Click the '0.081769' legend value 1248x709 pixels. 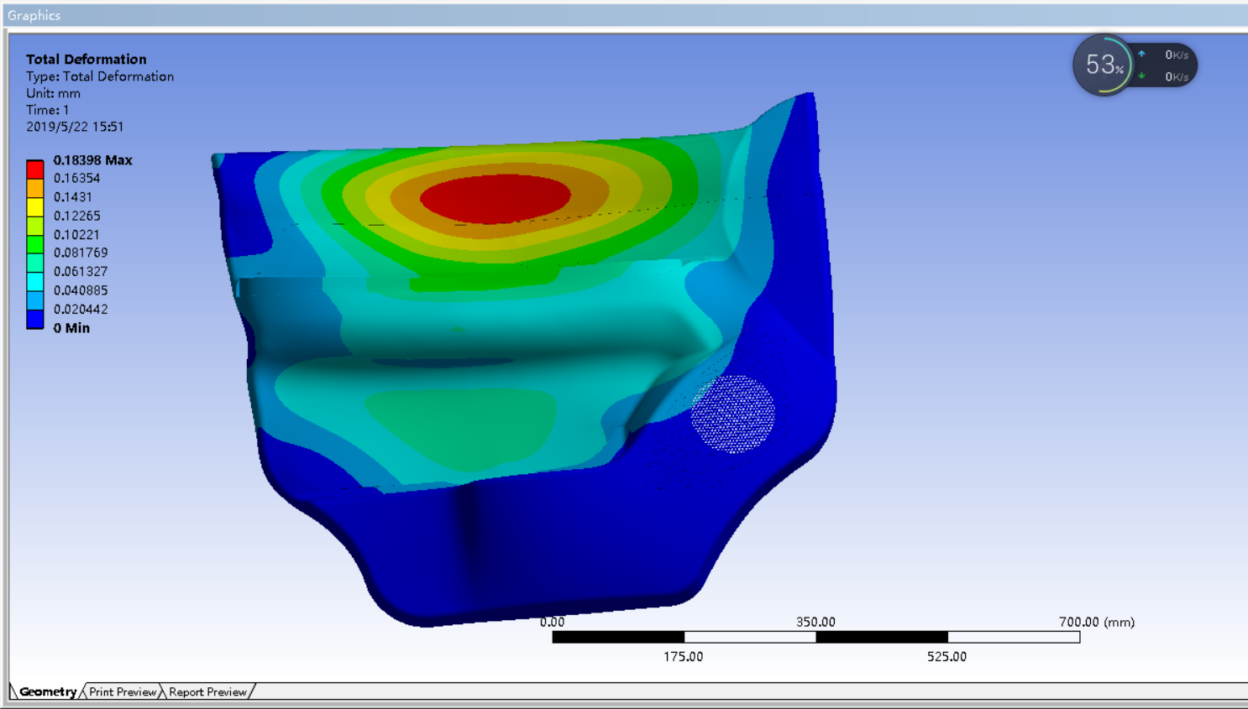81,253
